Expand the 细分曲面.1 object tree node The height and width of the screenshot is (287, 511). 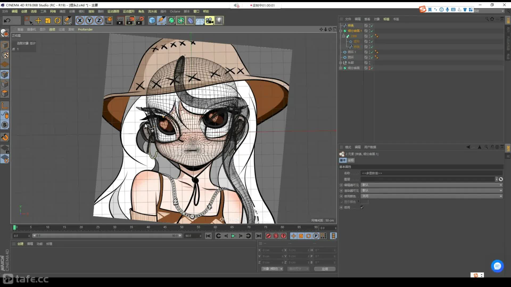(x=340, y=31)
